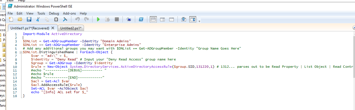Paste from clipboard using the clipboard icon
This screenshot has width=355, height=110.
click(56, 19)
